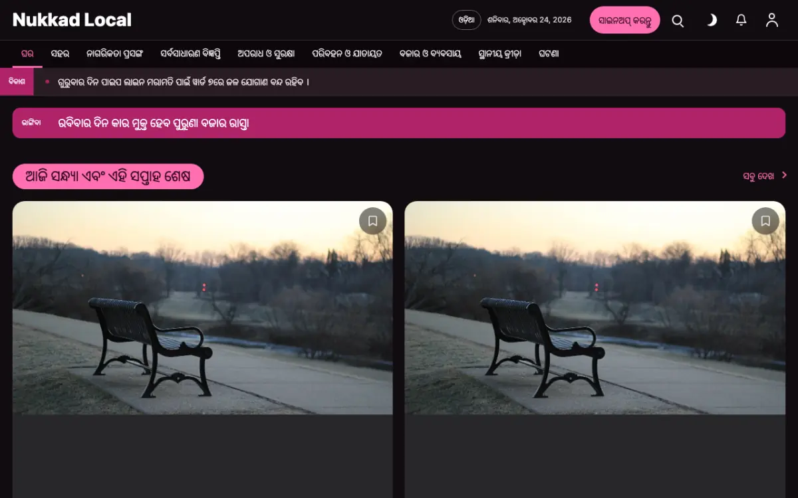This screenshot has height=498, width=798.
Task: Bookmark the right bench photo card
Action: click(765, 221)
